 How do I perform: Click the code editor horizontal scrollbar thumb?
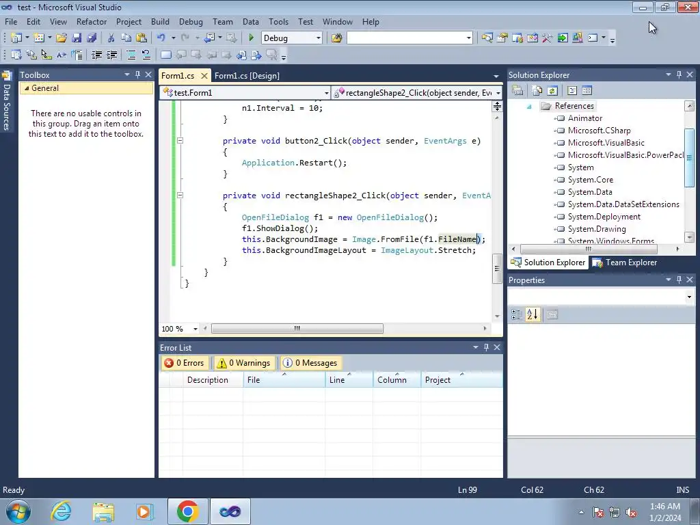[x=297, y=329]
